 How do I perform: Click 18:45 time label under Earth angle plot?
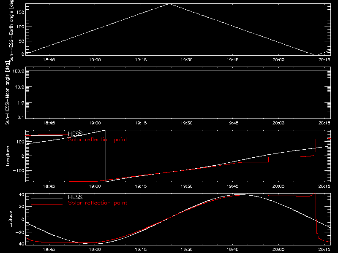click(49, 60)
